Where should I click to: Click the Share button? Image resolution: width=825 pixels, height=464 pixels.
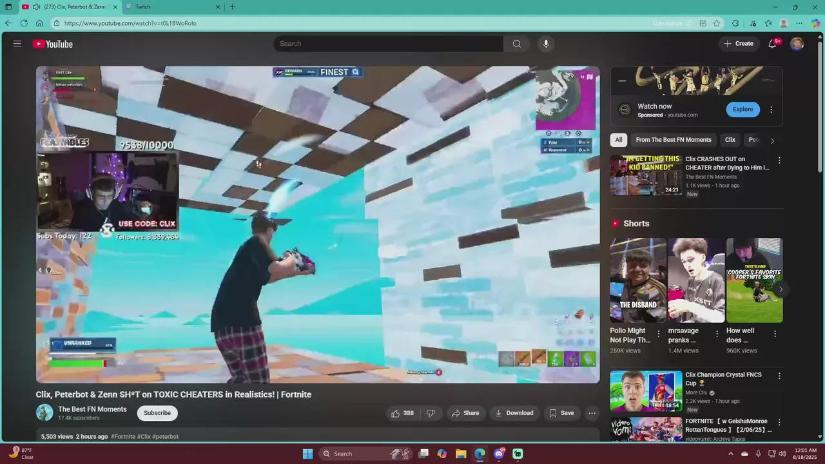[x=465, y=413]
